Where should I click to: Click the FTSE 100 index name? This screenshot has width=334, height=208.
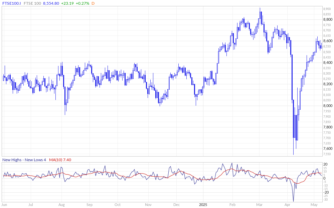[x=32, y=3]
